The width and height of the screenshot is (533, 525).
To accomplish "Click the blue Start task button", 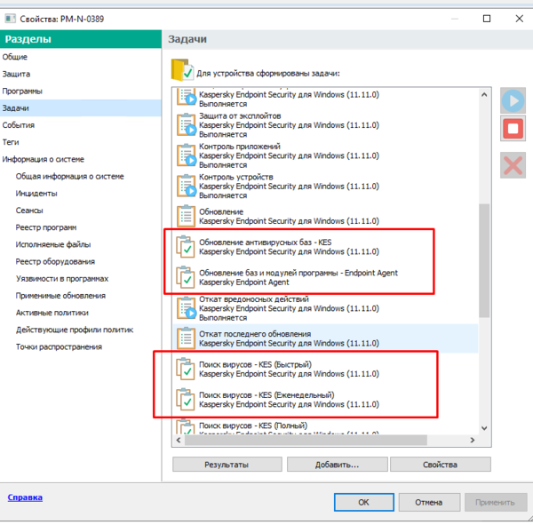I will pyautogui.click(x=513, y=100).
